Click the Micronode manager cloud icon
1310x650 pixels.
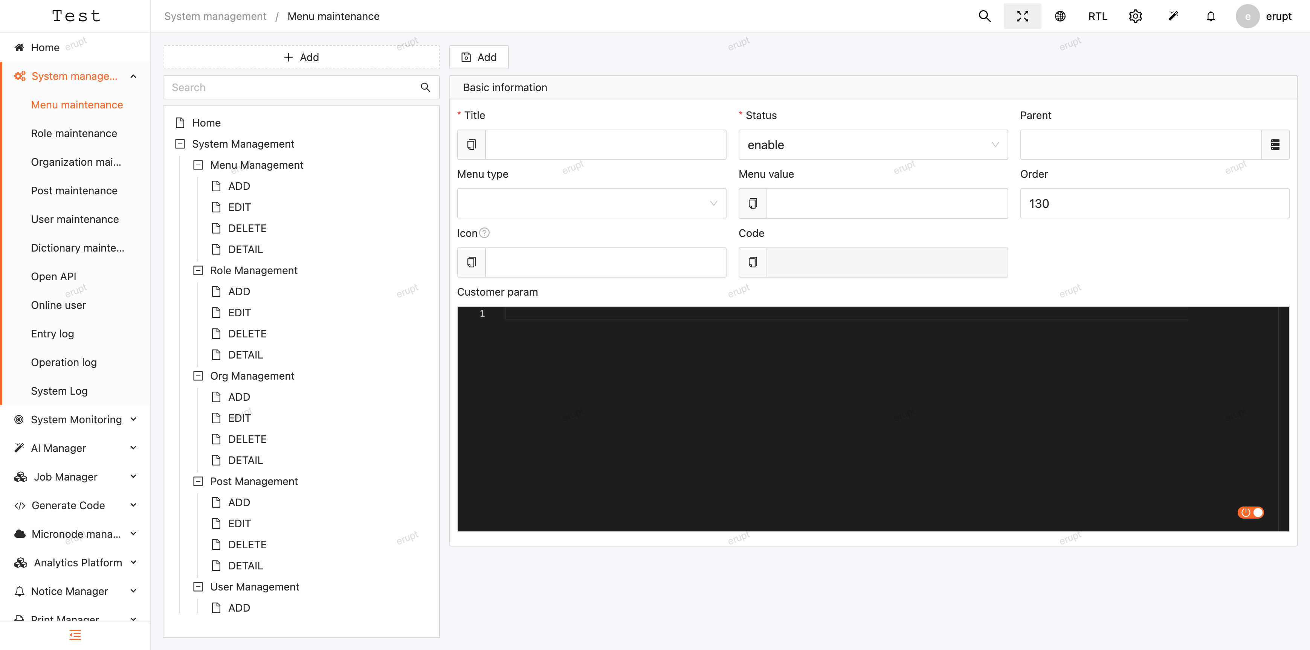[20, 534]
